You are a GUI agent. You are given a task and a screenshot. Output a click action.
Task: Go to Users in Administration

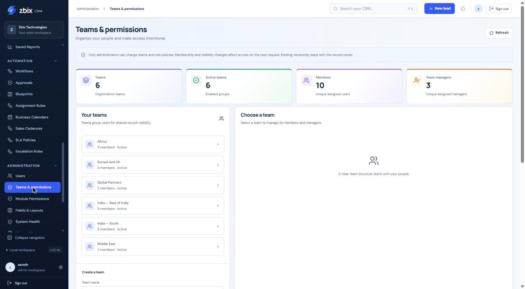coord(32,176)
